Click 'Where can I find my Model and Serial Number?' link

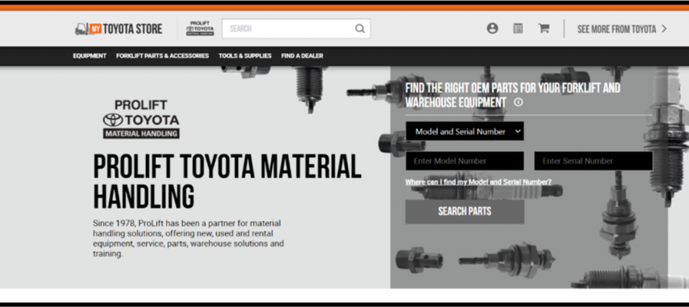coord(478,182)
